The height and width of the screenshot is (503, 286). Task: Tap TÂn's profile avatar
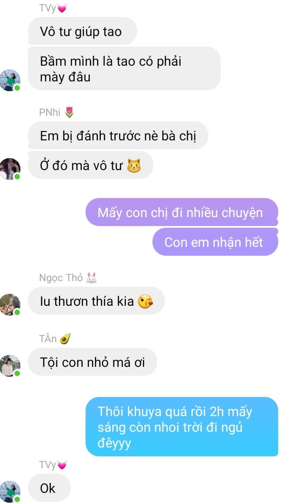(x=10, y=366)
